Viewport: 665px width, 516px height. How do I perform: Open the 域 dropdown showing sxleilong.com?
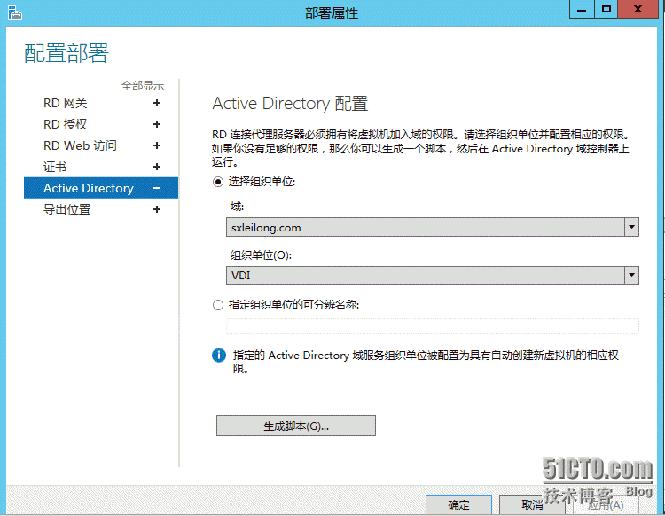[x=631, y=228]
